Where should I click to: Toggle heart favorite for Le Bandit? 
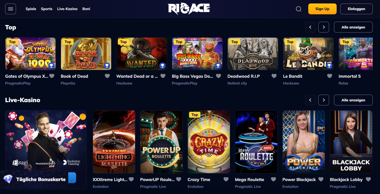click(330, 76)
